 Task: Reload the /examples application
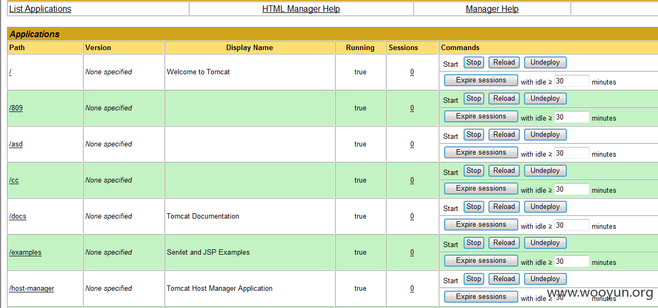coord(504,243)
